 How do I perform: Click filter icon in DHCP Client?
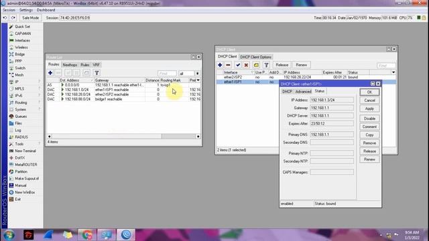pos(266,65)
